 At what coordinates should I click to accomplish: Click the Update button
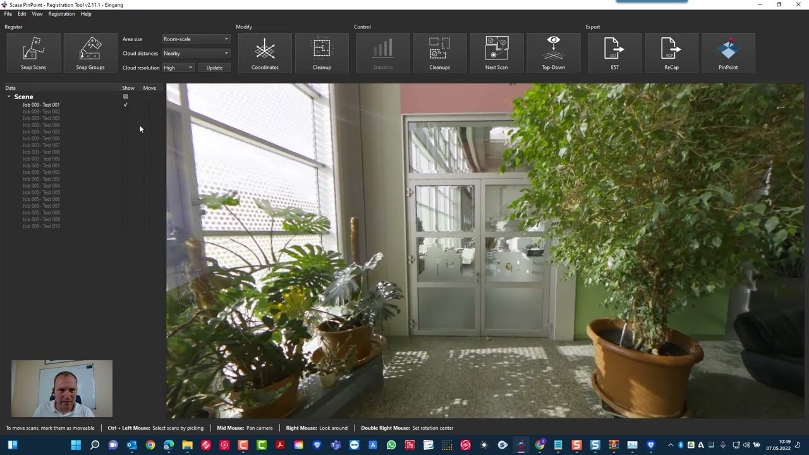click(x=214, y=67)
